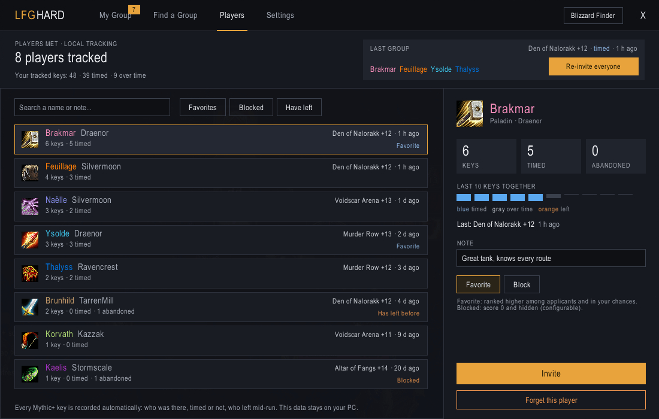659x419 pixels.
Task: Click the first blue timed key bar
Action: [464, 198]
